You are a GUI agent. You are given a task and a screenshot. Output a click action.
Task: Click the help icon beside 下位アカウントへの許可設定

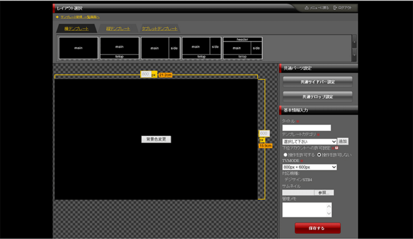point(337,148)
